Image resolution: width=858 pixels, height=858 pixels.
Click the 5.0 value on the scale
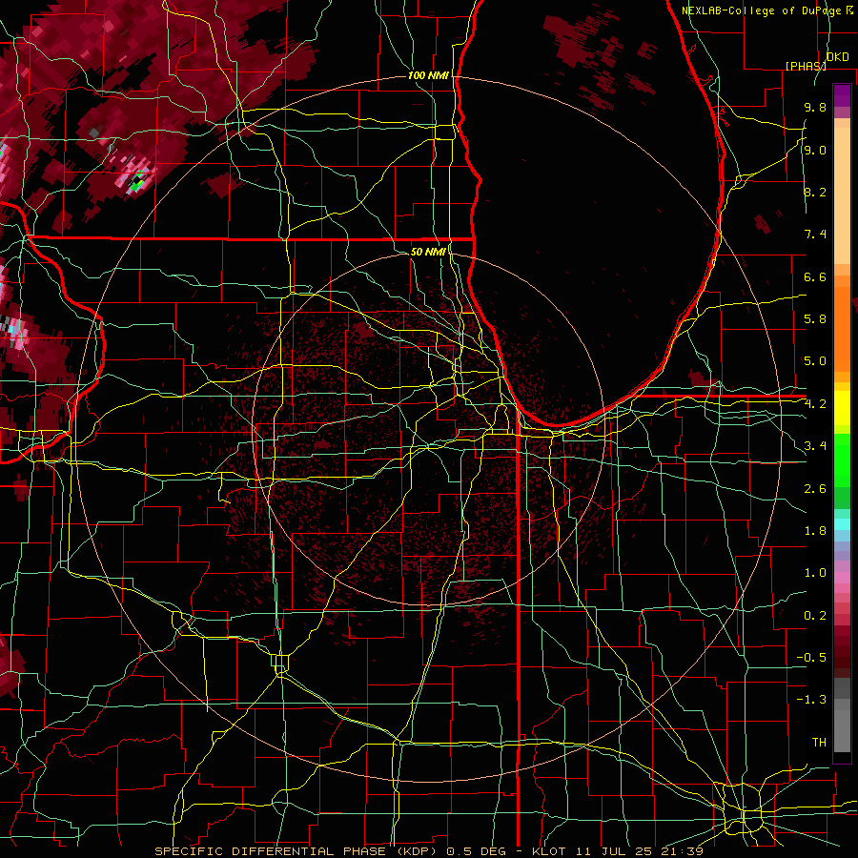[x=815, y=361]
